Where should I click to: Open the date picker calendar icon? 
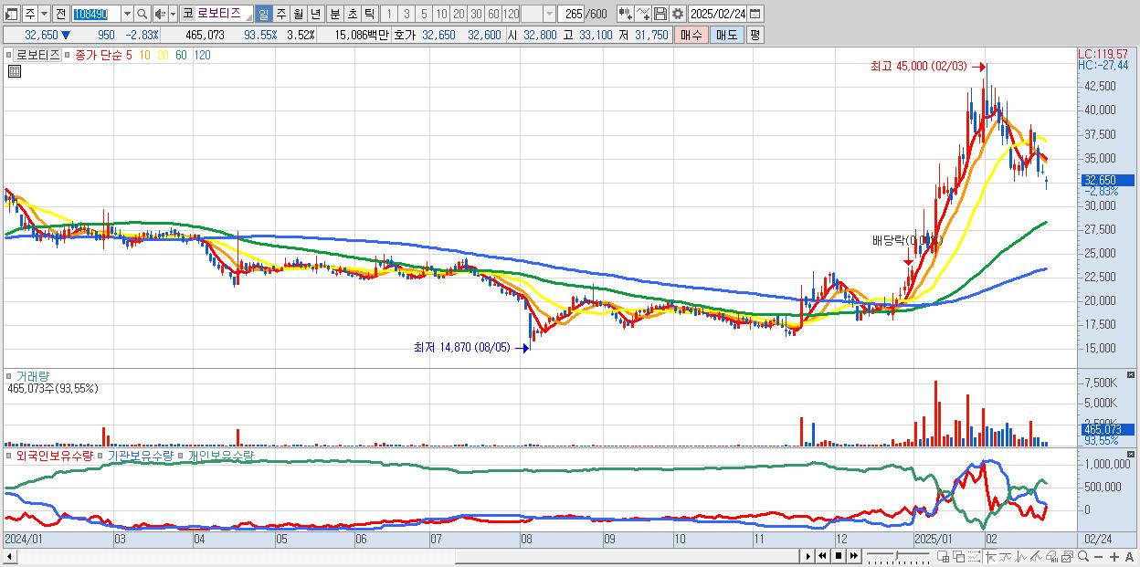[755, 14]
